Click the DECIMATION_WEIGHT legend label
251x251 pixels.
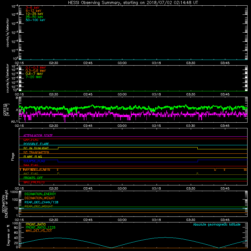click(40, 198)
